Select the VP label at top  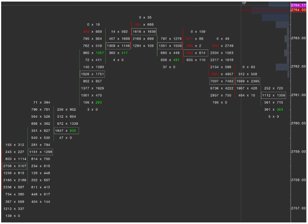click(x=244, y=3)
